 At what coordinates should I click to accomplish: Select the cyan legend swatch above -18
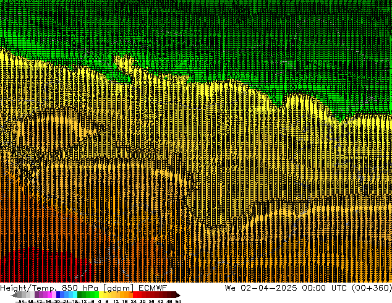coord(75,295)
